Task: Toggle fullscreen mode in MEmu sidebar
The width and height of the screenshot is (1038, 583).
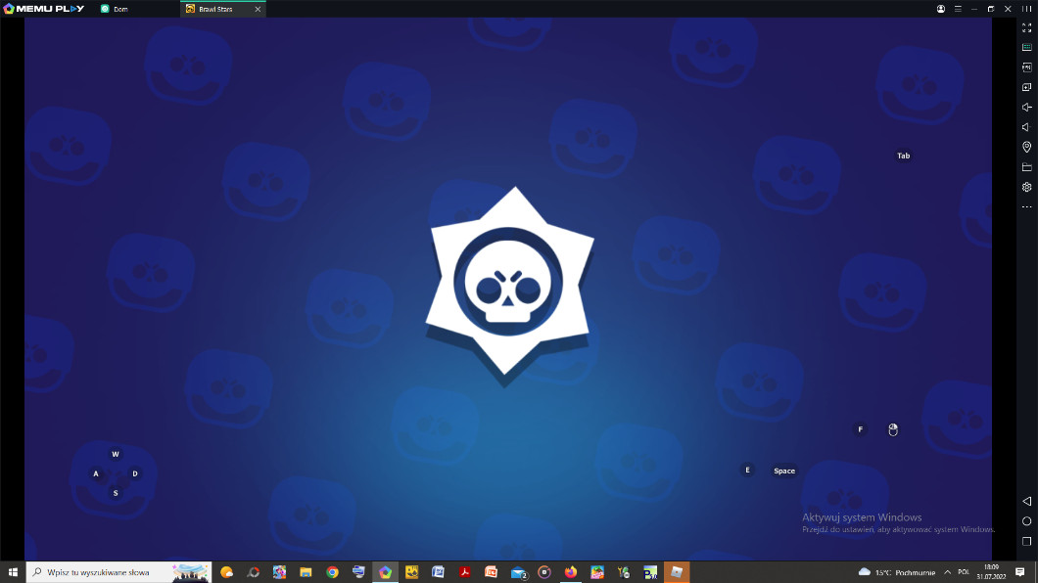Action: click(1026, 28)
